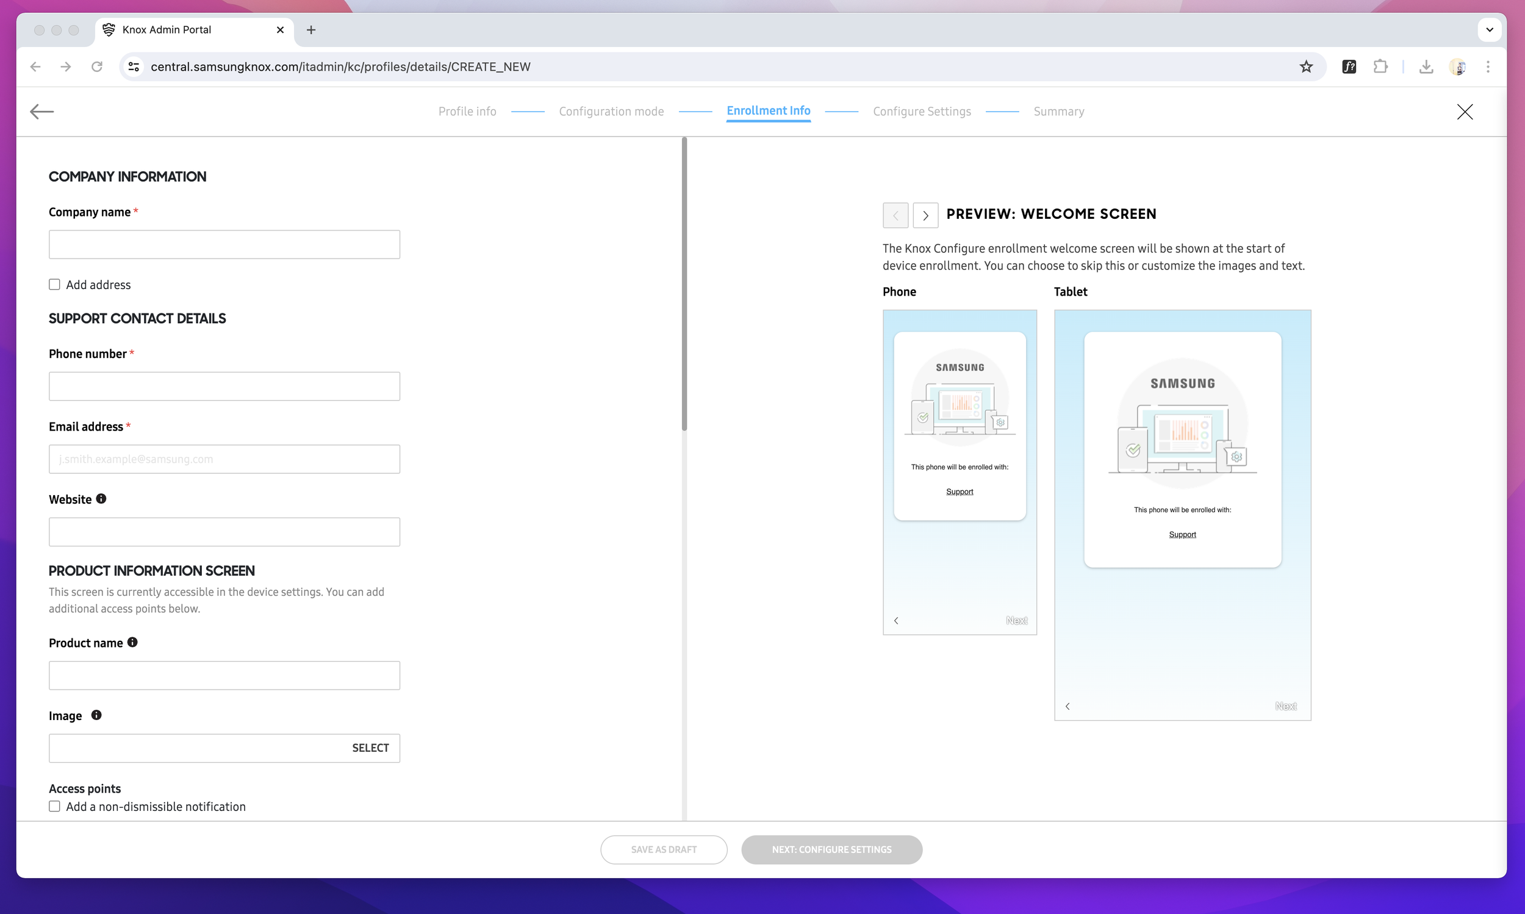The width and height of the screenshot is (1525, 914).
Task: Open Chrome downloads icon
Action: tap(1426, 66)
